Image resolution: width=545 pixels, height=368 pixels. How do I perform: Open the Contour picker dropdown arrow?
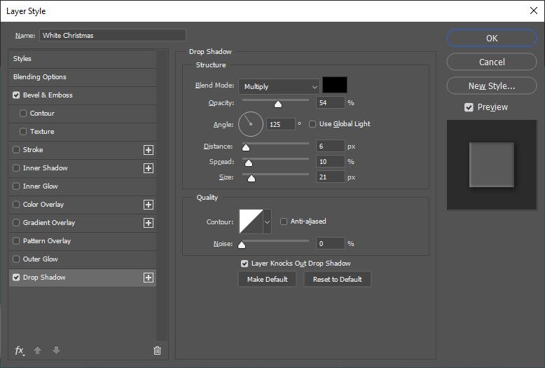point(267,222)
